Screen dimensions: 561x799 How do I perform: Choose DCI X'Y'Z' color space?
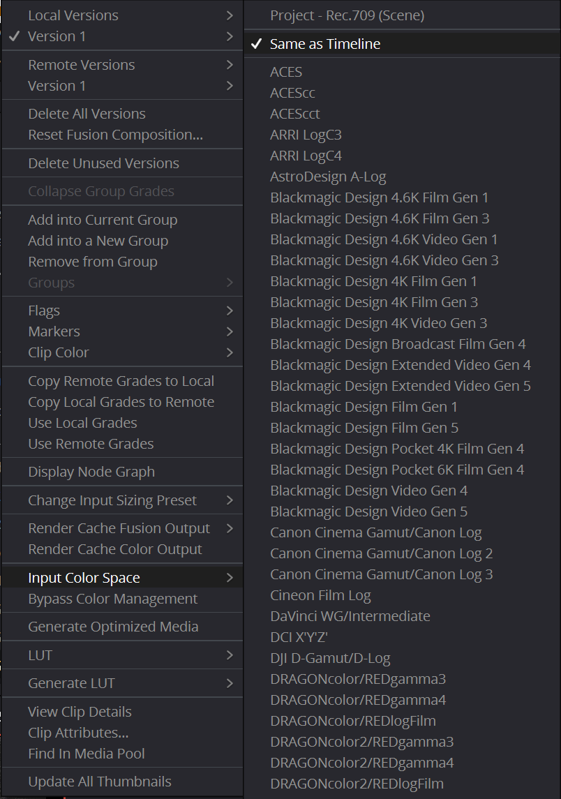(x=403, y=636)
